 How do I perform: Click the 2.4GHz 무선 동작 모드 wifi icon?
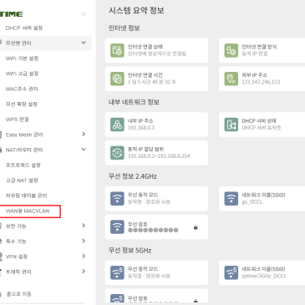point(117,199)
